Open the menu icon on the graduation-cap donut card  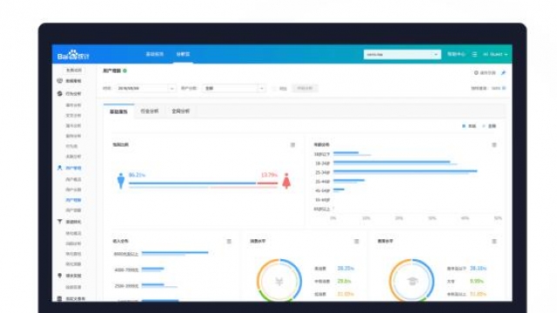tap(494, 242)
